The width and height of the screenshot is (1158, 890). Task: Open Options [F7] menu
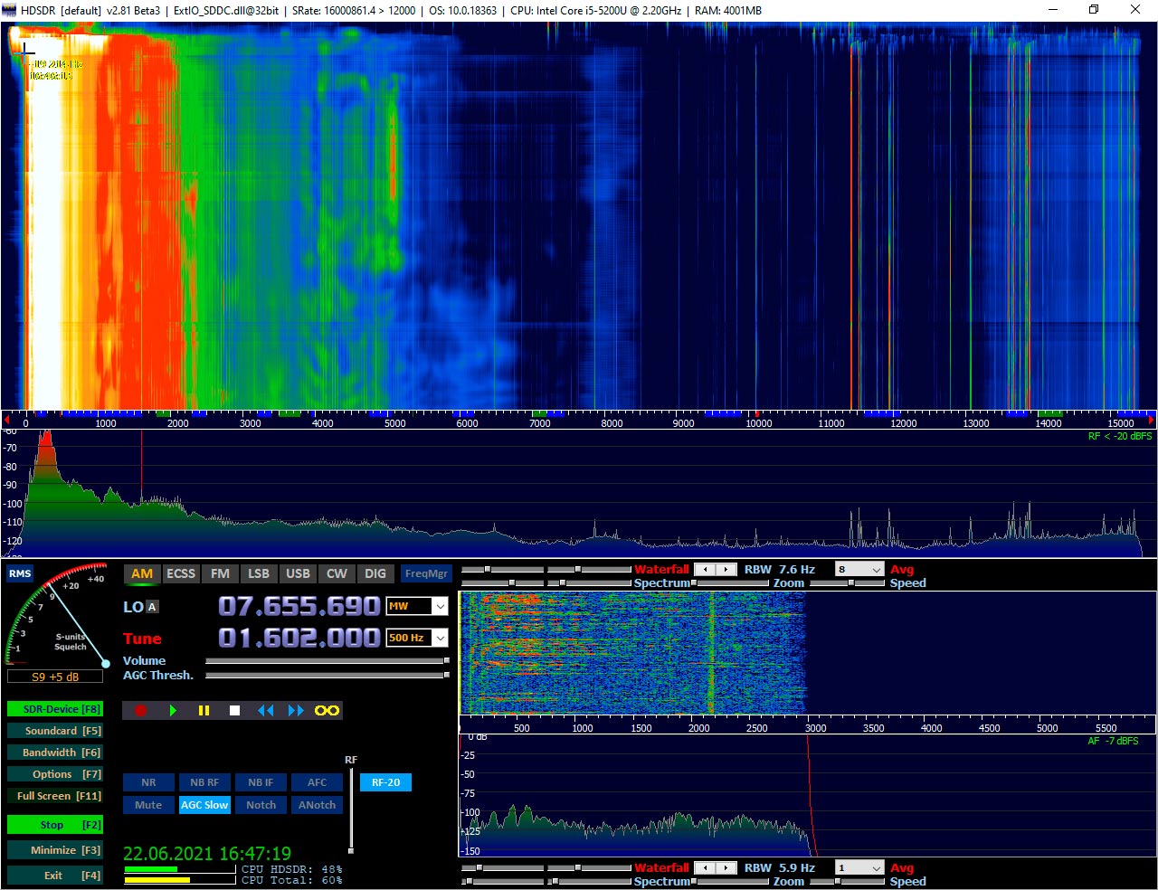(x=54, y=774)
